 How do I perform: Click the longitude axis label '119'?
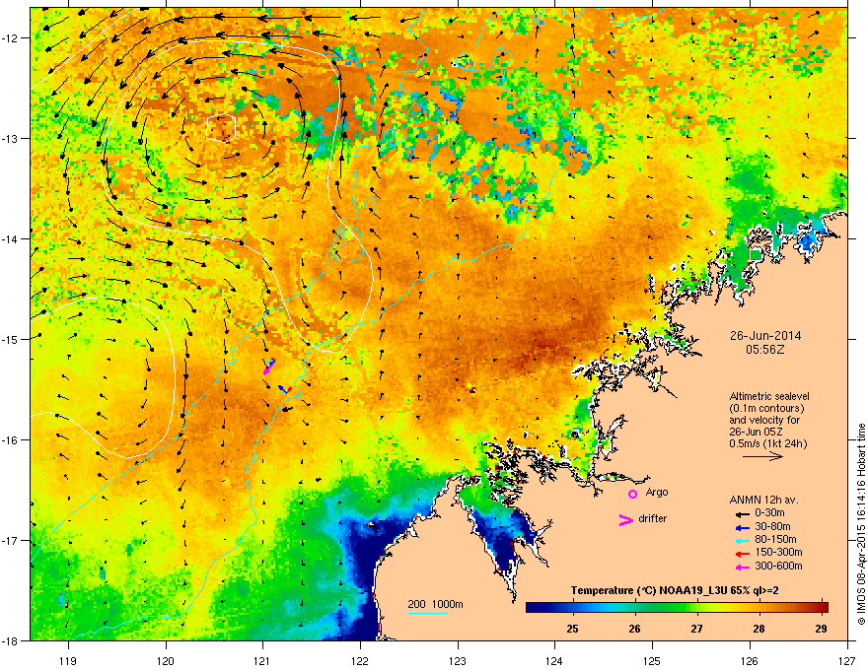68,660
